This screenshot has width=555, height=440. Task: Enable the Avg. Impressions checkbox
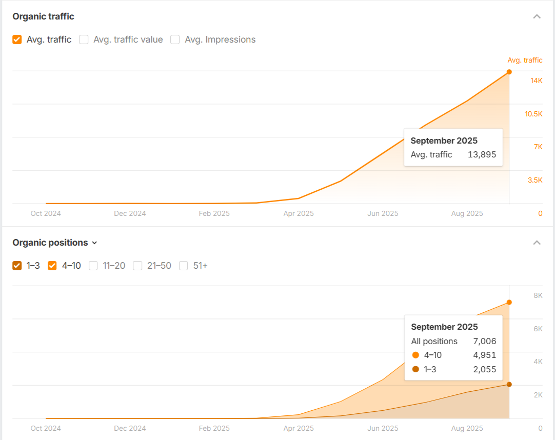coord(175,39)
